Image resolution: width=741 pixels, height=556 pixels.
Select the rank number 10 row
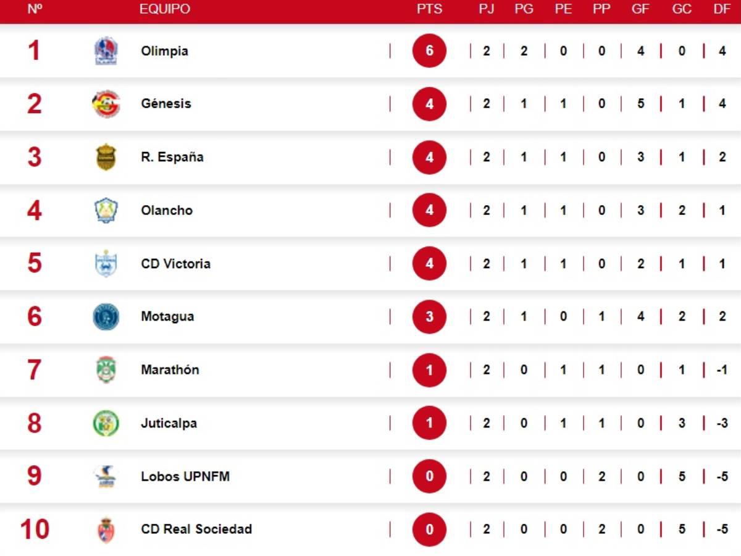(x=35, y=529)
